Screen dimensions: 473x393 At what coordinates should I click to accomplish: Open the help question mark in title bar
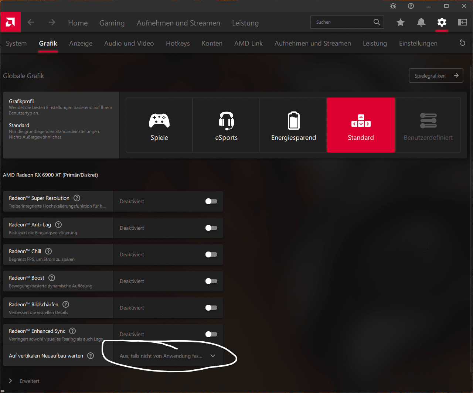pyautogui.click(x=411, y=6)
